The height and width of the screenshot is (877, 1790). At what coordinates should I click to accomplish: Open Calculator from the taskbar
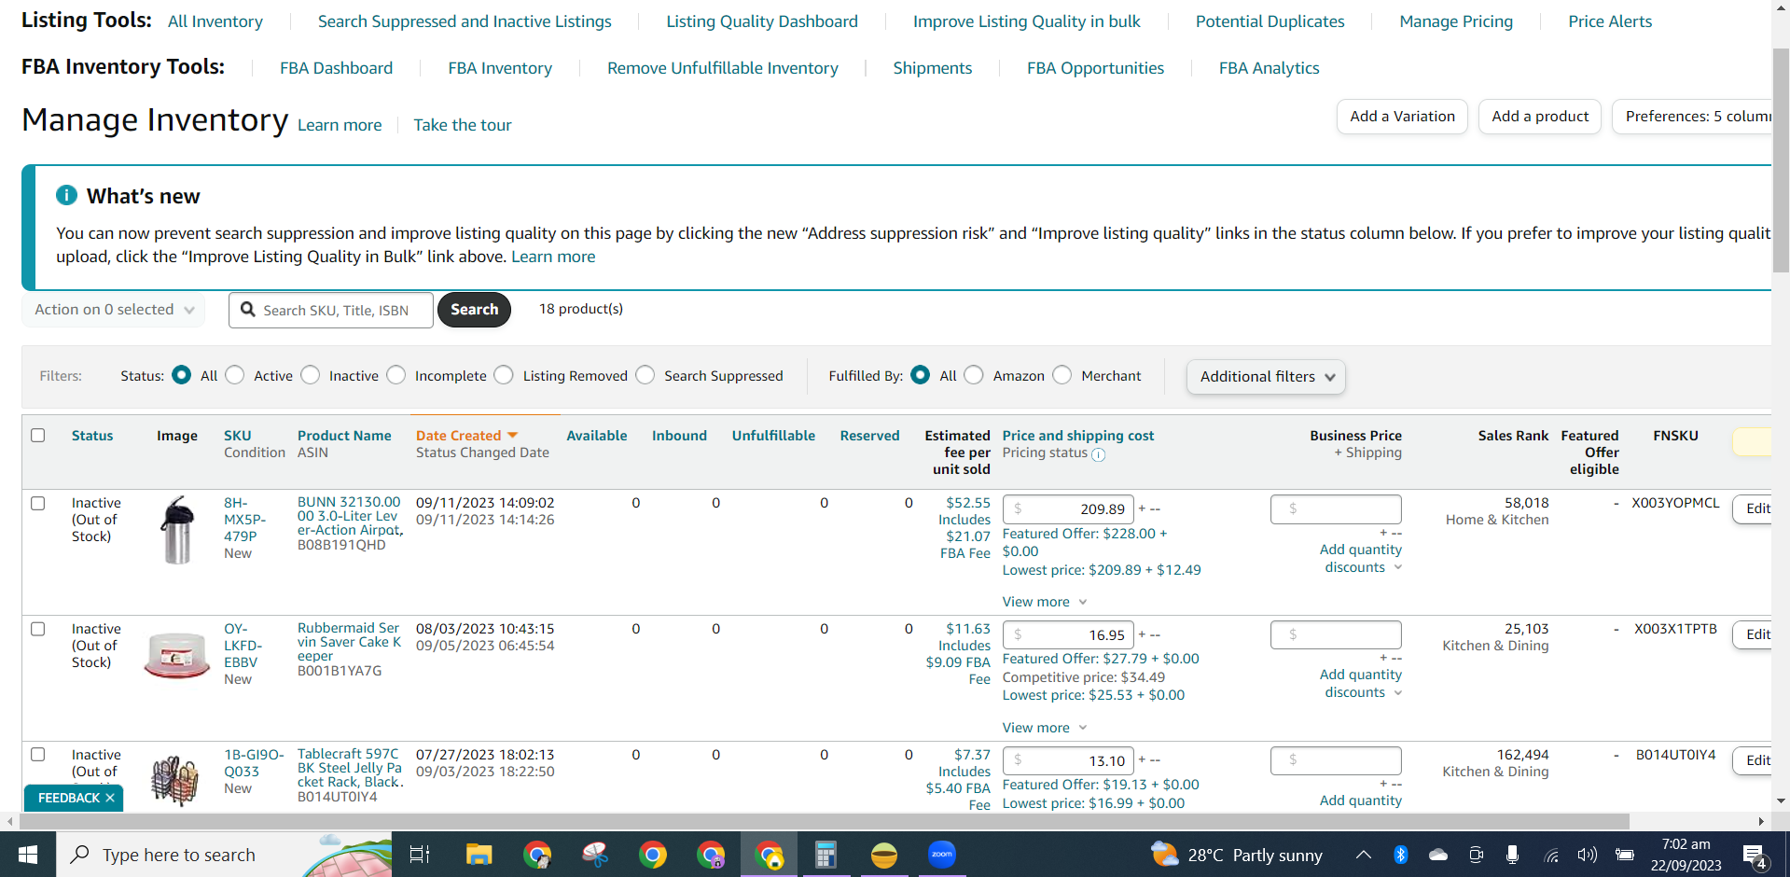click(826, 855)
